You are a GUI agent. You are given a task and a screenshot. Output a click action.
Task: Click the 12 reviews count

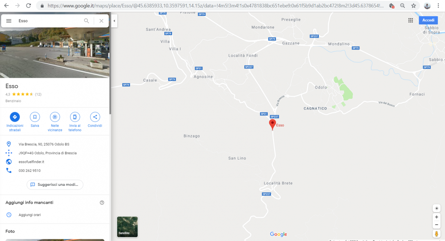click(x=38, y=94)
